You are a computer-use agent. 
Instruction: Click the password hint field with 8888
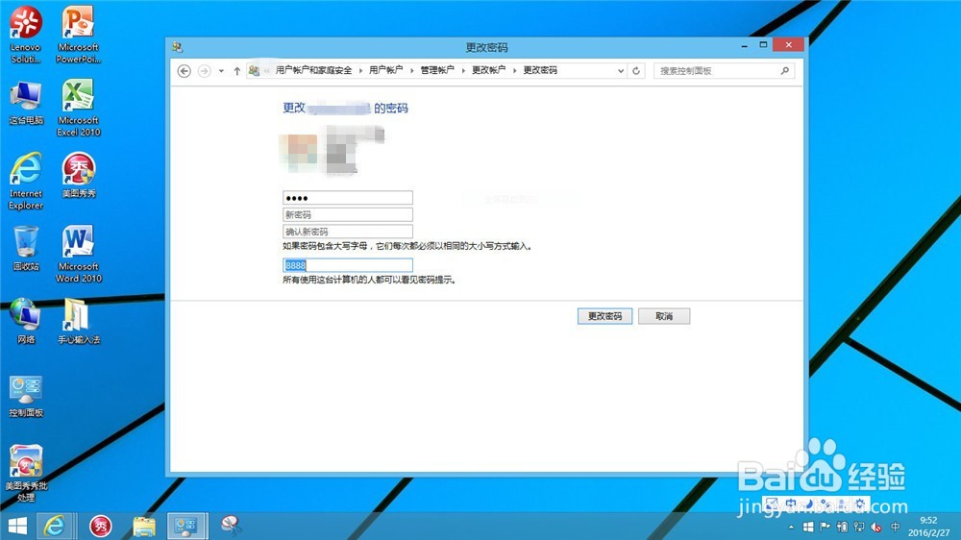click(x=348, y=265)
